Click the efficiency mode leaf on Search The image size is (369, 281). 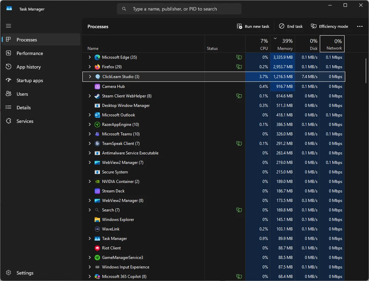(x=239, y=210)
